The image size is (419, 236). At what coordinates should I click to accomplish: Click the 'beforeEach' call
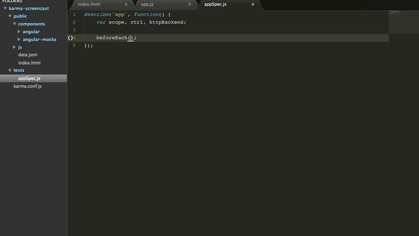[112, 38]
